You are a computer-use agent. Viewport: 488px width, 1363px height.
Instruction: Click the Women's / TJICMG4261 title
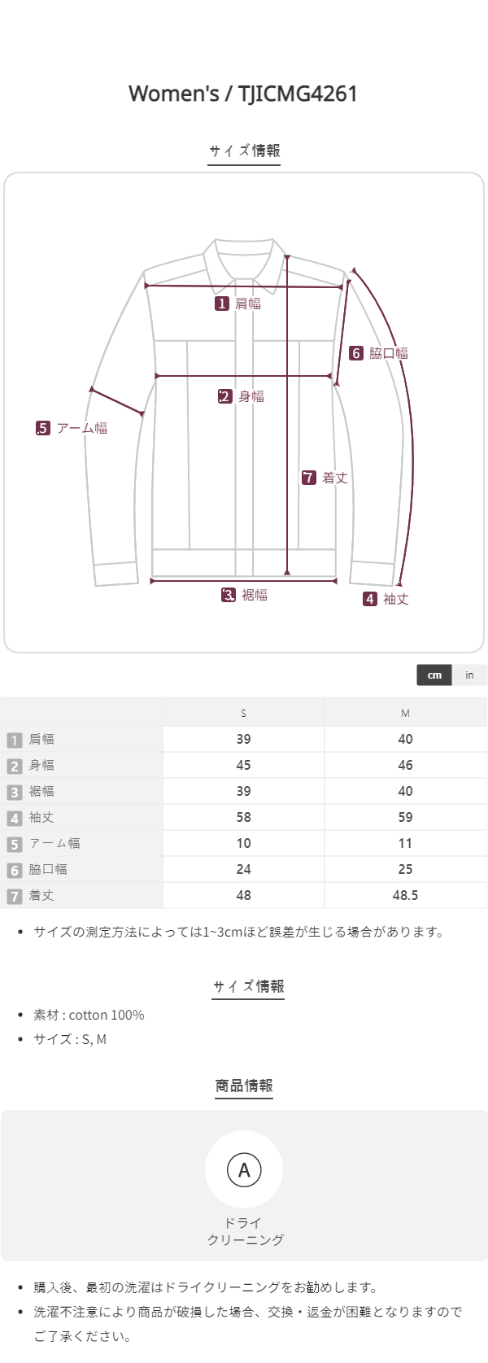[x=243, y=94]
